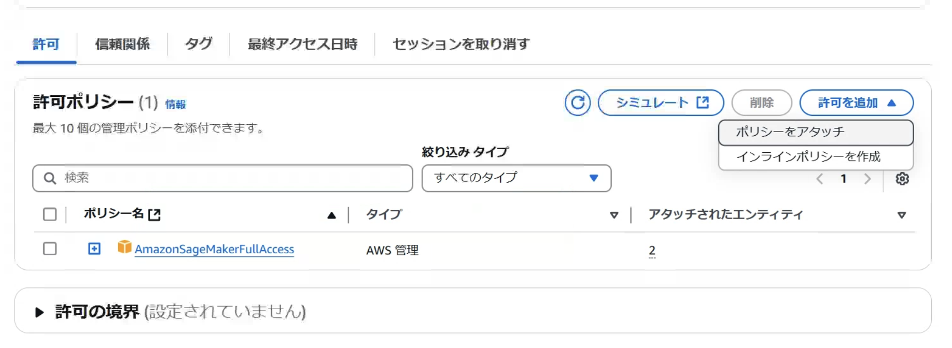Click the sort triangle on the ポリシー名 column

[x=332, y=214]
